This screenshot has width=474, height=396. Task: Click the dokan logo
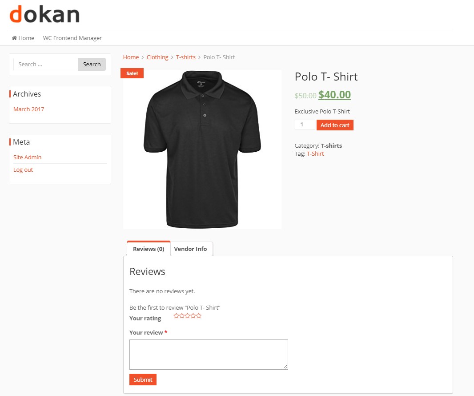click(x=44, y=14)
